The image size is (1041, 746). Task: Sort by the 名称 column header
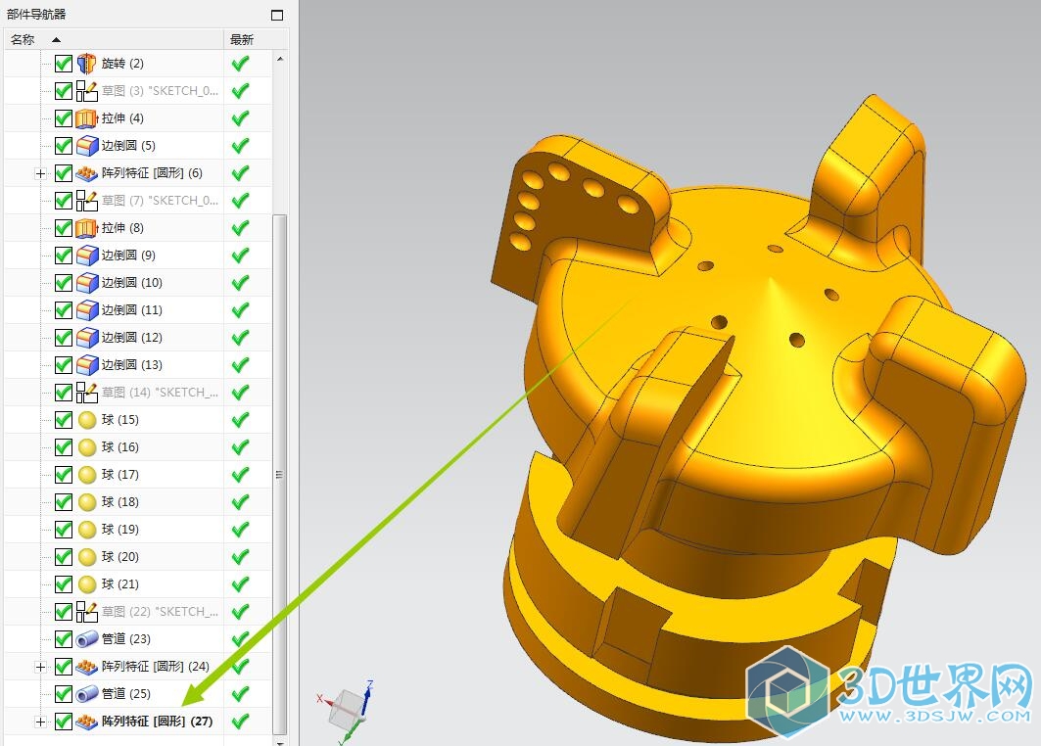(x=24, y=39)
